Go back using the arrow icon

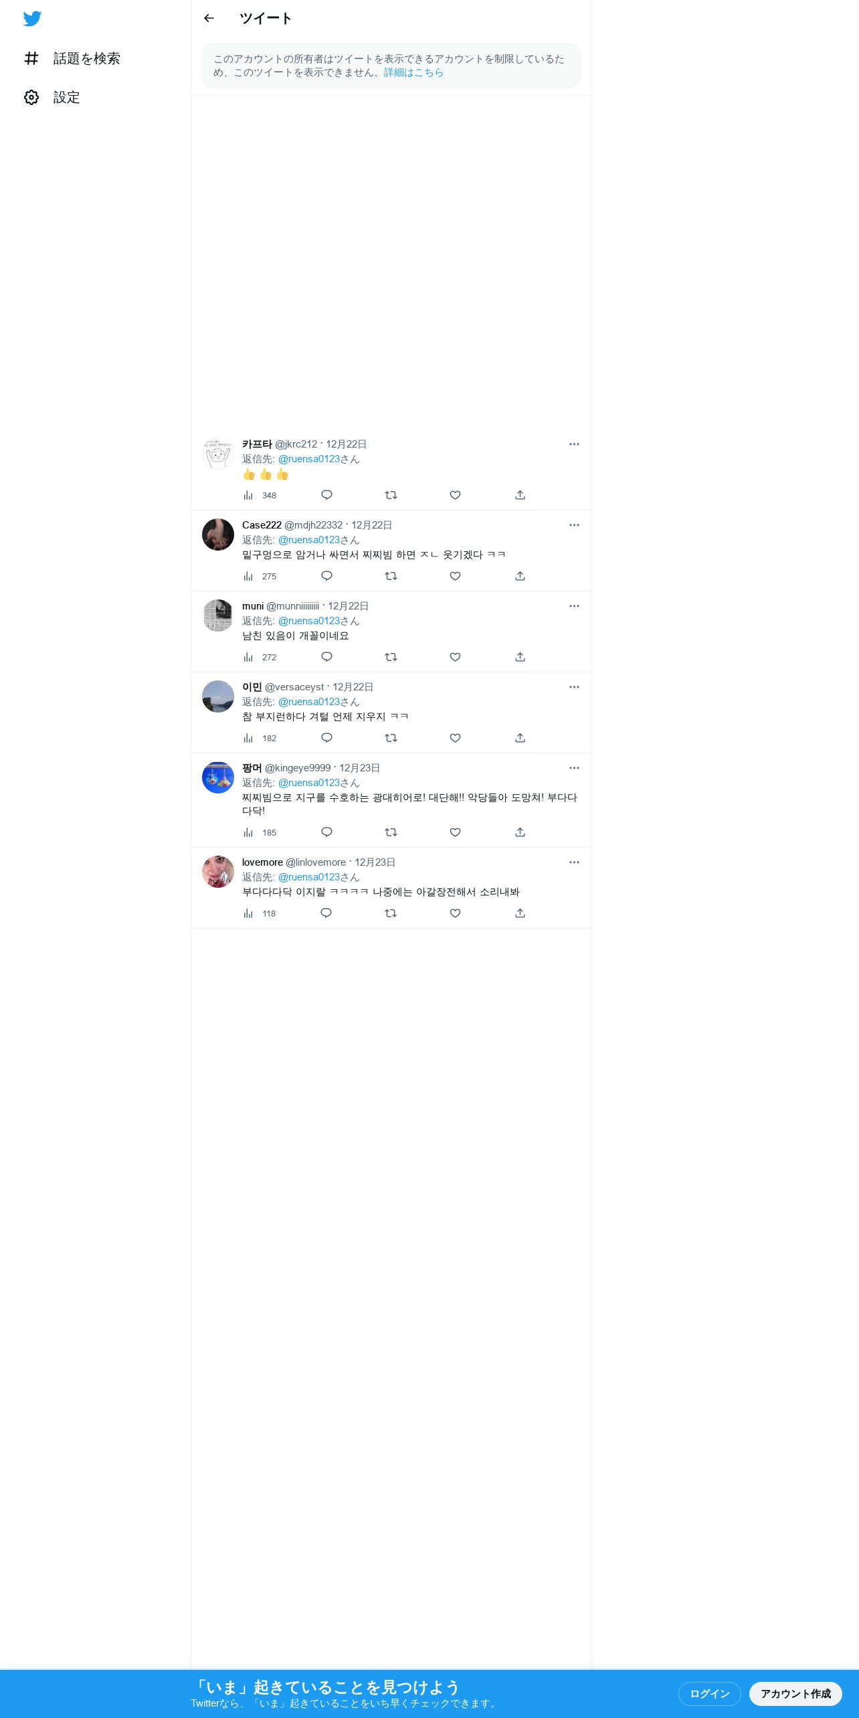[209, 18]
